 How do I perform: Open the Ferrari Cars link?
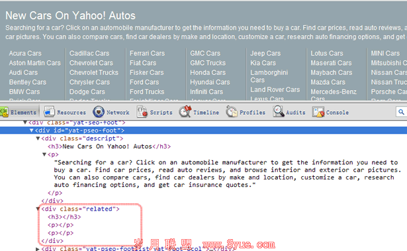point(147,53)
